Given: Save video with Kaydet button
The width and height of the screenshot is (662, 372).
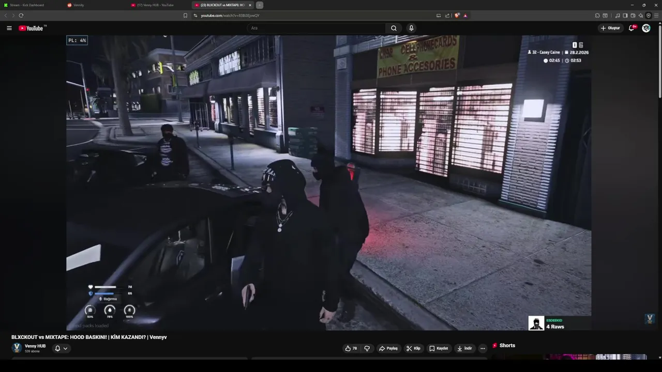Looking at the screenshot, I should tap(439, 348).
